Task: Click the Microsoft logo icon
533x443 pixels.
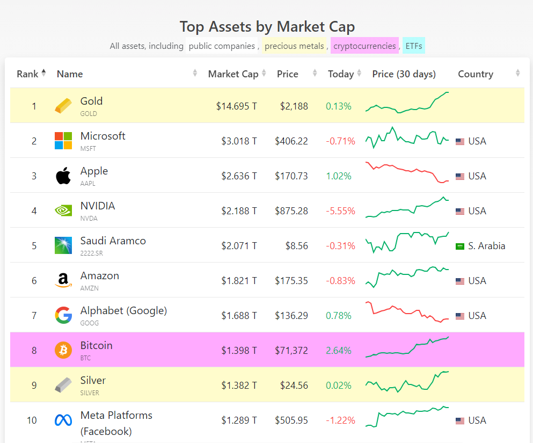Action: coord(63,141)
